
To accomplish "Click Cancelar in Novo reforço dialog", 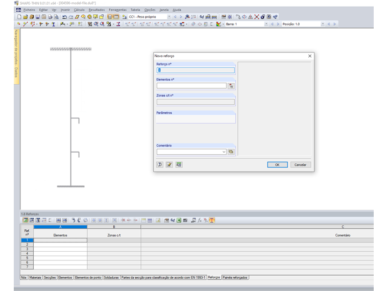I will (x=300, y=165).
